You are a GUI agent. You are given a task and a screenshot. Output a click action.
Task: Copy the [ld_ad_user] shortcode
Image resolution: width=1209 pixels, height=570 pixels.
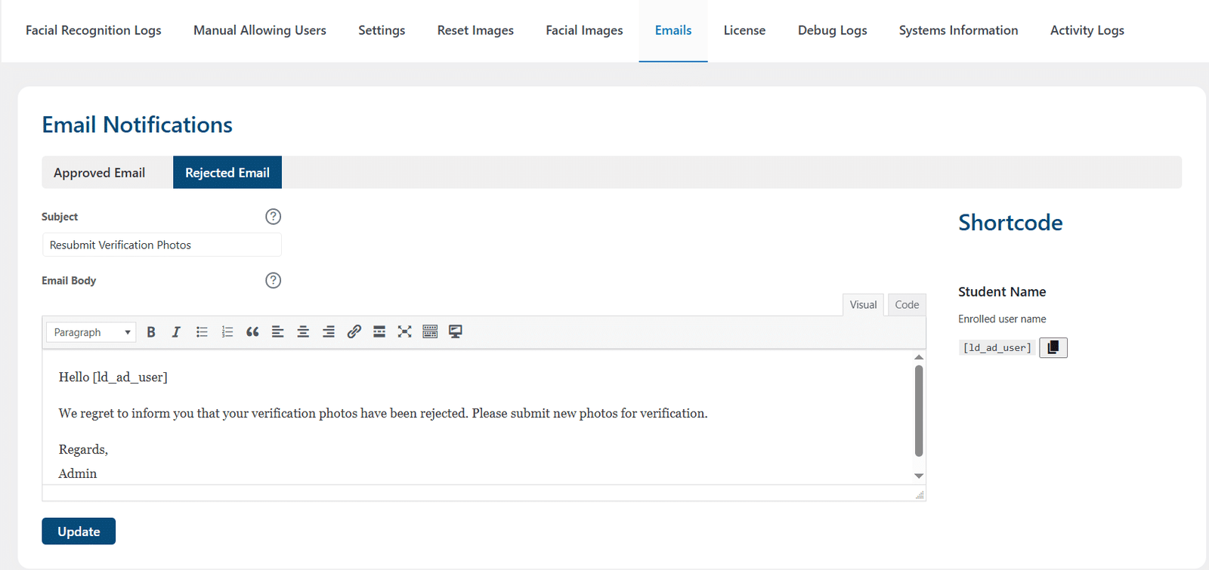point(1053,347)
